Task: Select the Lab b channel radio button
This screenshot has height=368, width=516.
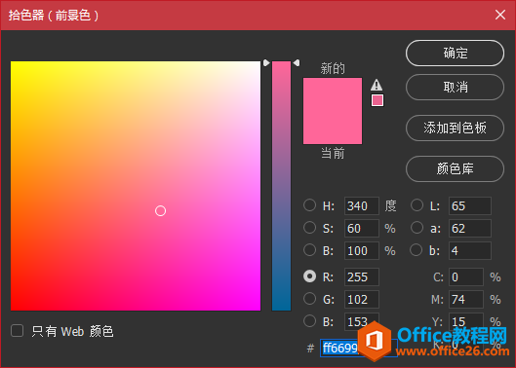Action: 416,250
